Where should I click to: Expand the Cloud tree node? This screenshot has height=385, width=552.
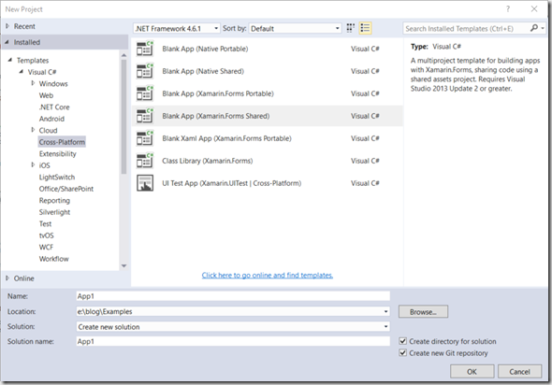pos(33,130)
